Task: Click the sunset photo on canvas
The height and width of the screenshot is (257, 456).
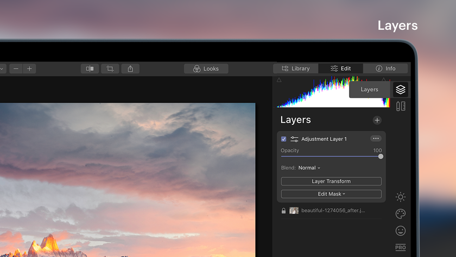Action: click(x=128, y=180)
